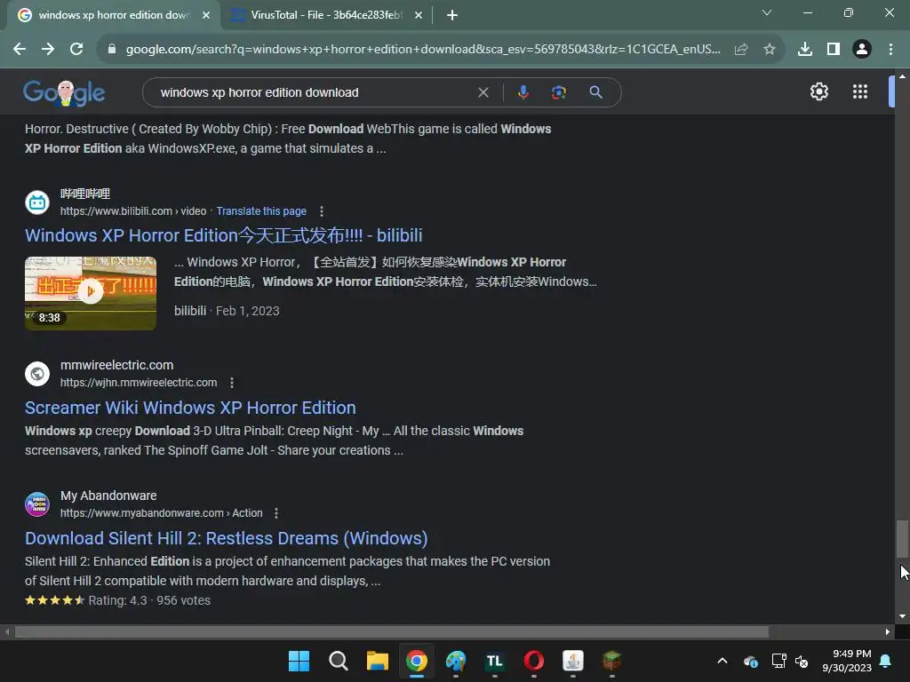Screen dimensions: 910x682
Task: Open the Windows Start menu
Action: pyautogui.click(x=299, y=661)
